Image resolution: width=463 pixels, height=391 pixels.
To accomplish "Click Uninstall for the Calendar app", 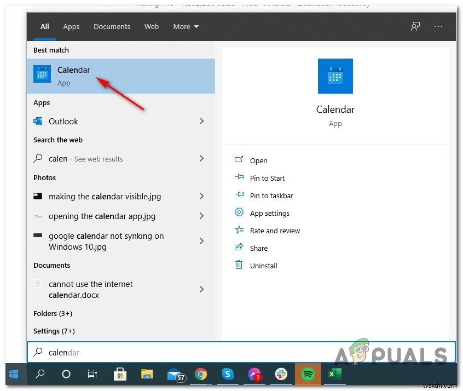I will pyautogui.click(x=263, y=266).
